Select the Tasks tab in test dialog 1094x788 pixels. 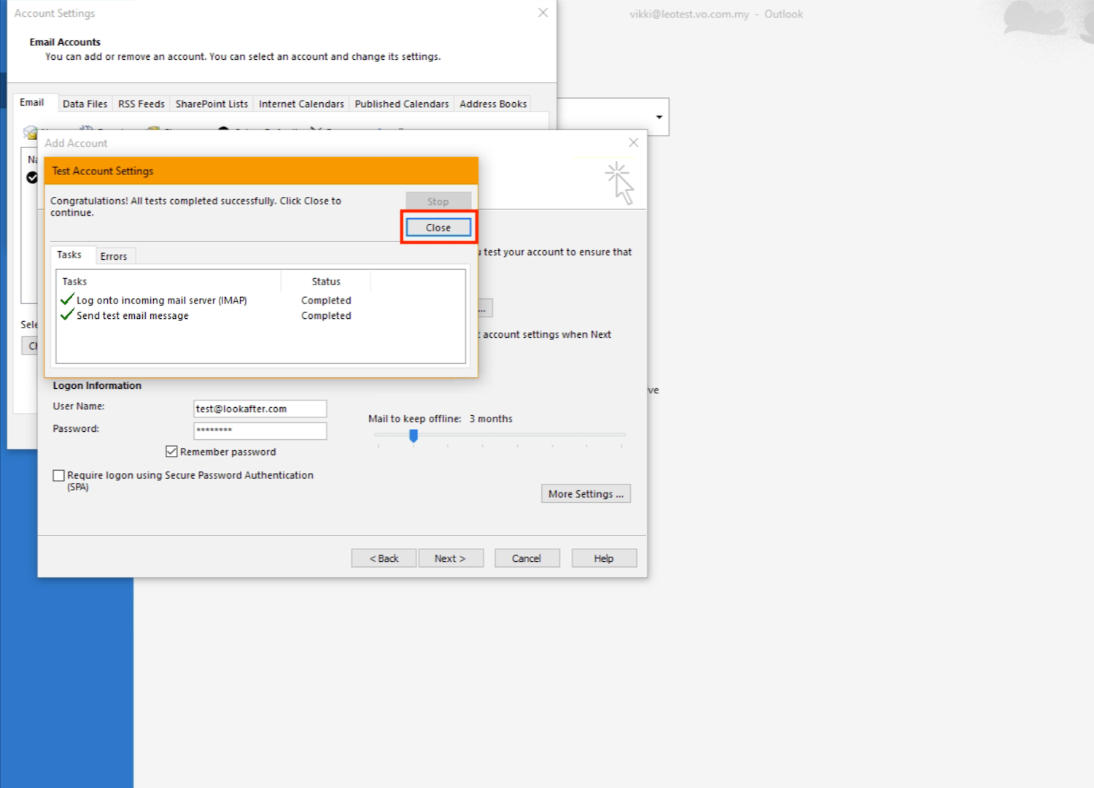coord(69,255)
